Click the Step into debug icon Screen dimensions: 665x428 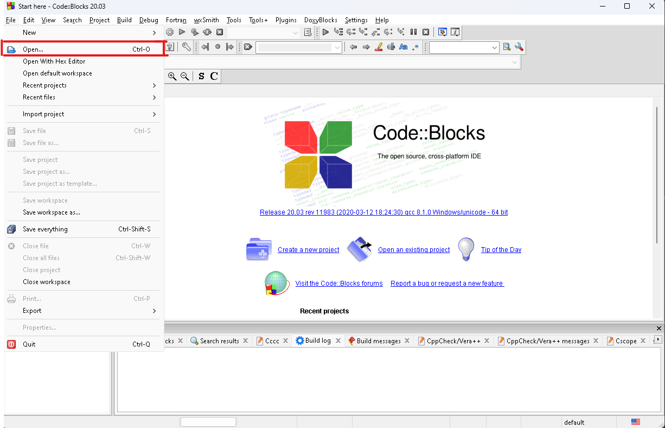(x=363, y=33)
